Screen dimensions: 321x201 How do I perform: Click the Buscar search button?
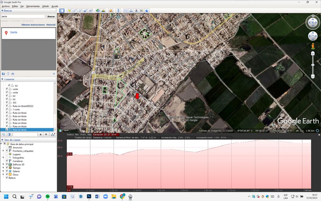point(51,16)
